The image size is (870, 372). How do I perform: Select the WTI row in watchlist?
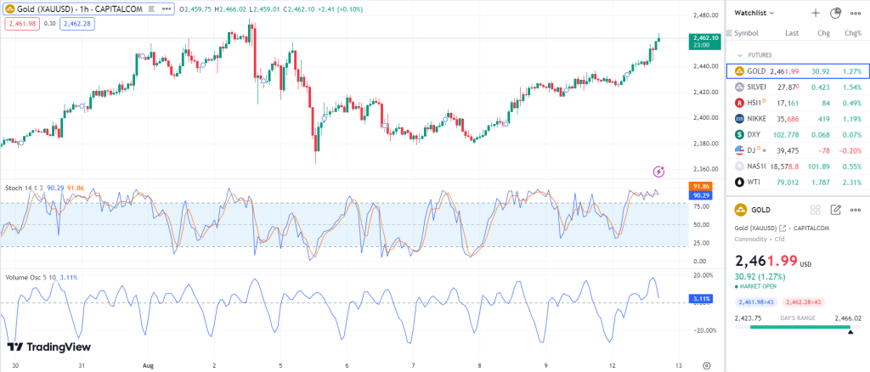[x=797, y=182]
